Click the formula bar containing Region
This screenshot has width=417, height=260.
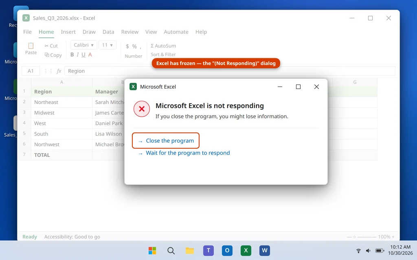coord(230,71)
